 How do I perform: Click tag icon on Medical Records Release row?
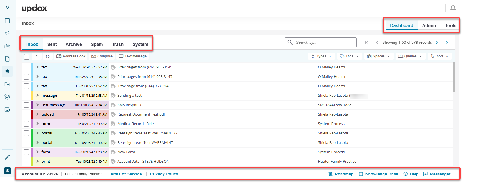point(113,124)
